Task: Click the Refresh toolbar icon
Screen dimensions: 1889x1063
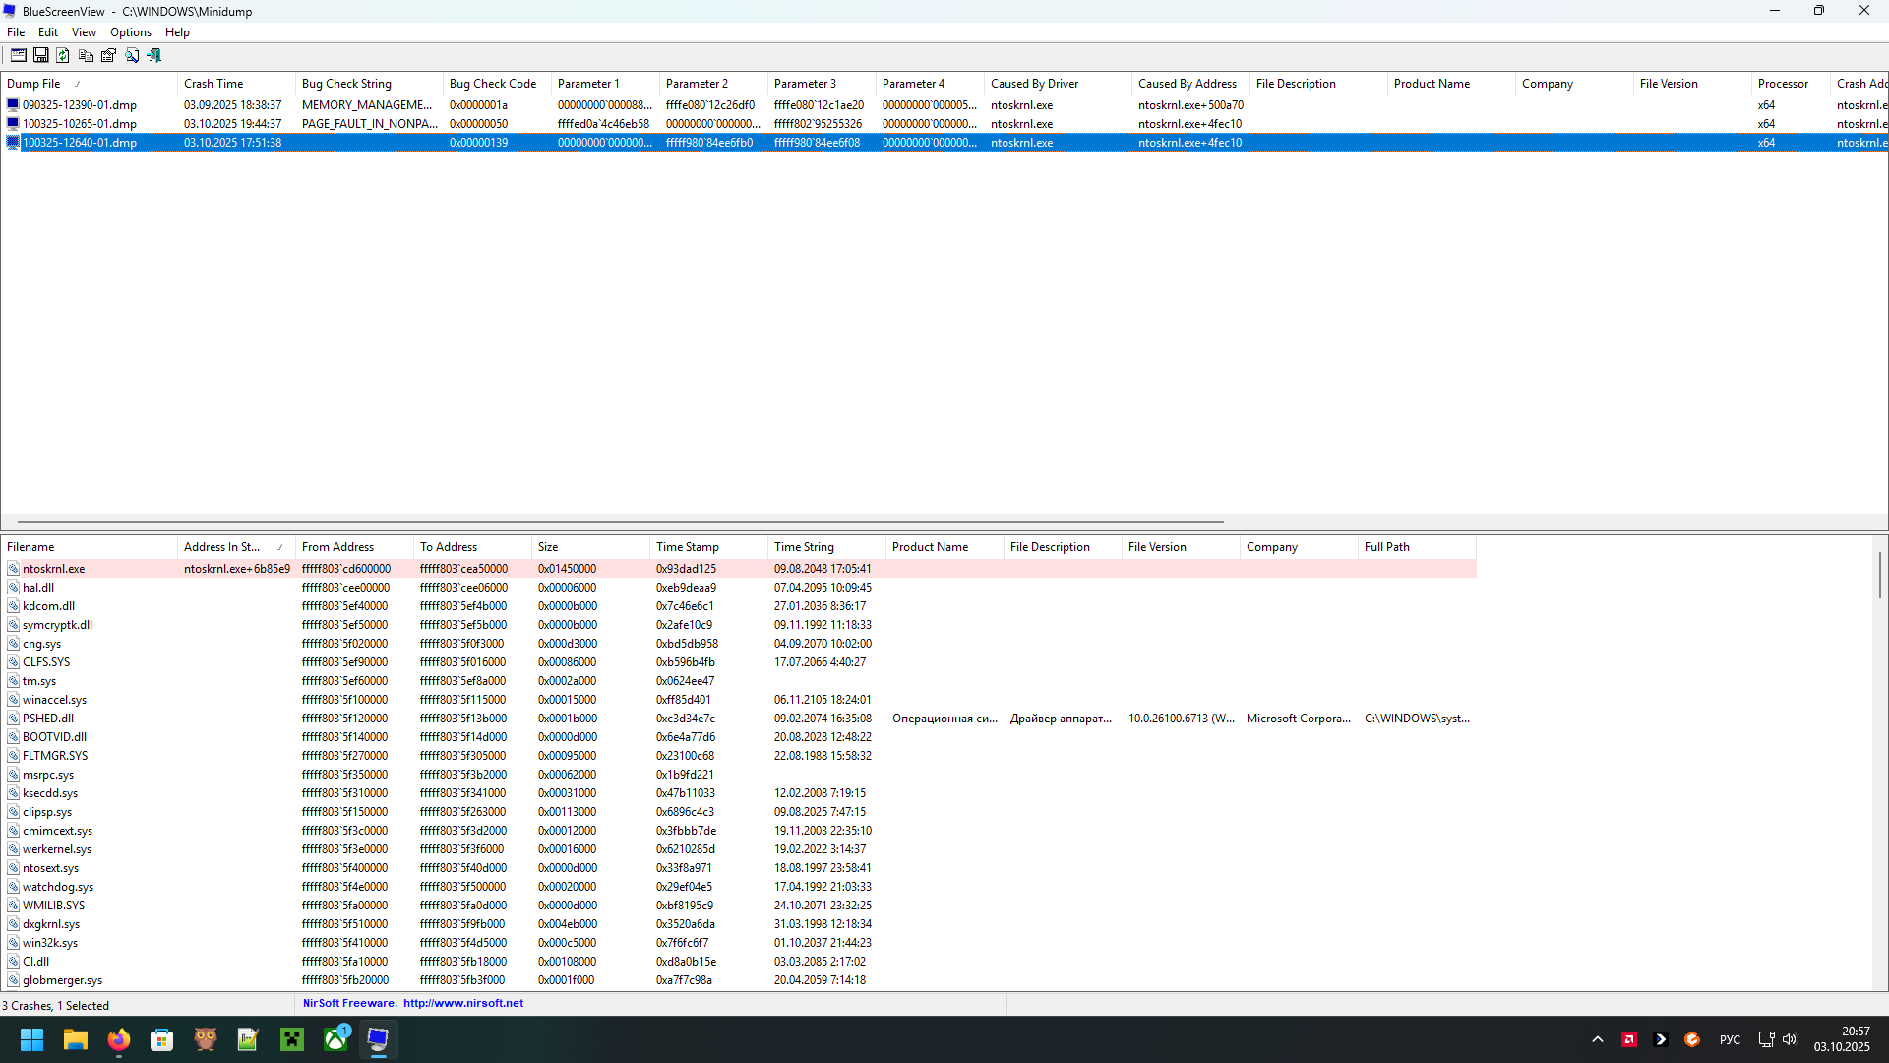Action: [63, 56]
